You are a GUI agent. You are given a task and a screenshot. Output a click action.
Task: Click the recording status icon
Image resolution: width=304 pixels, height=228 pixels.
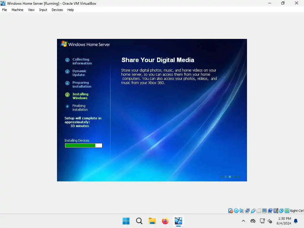pyautogui.click(x=270, y=210)
